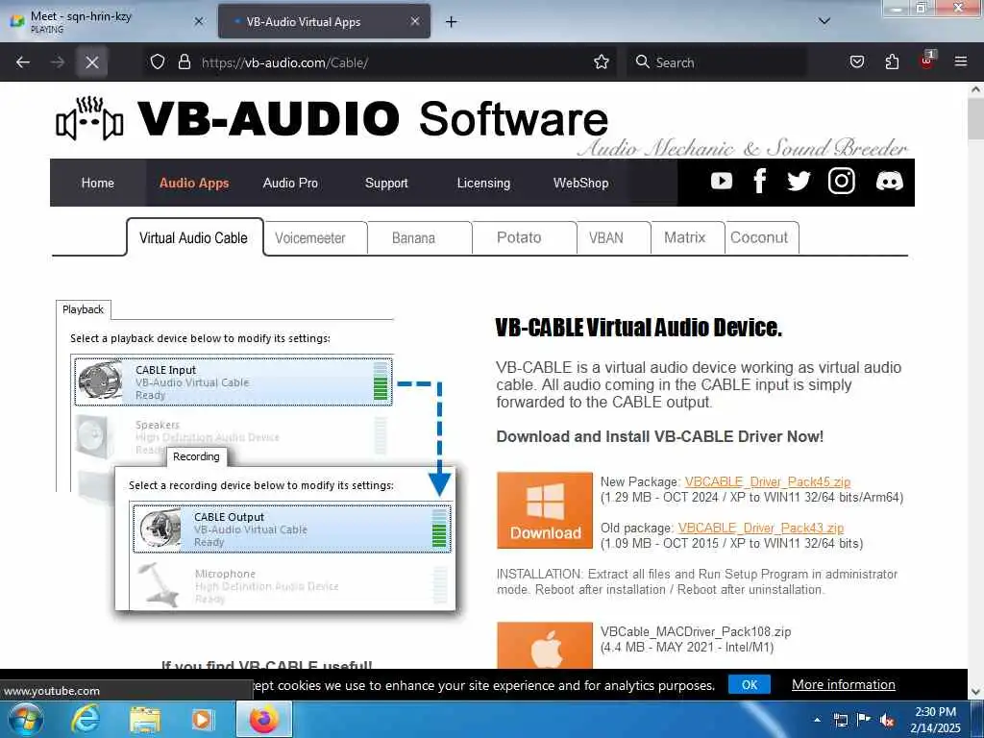This screenshot has width=984, height=738.
Task: Click the CABLE Input playback device image
Action: [100, 381]
